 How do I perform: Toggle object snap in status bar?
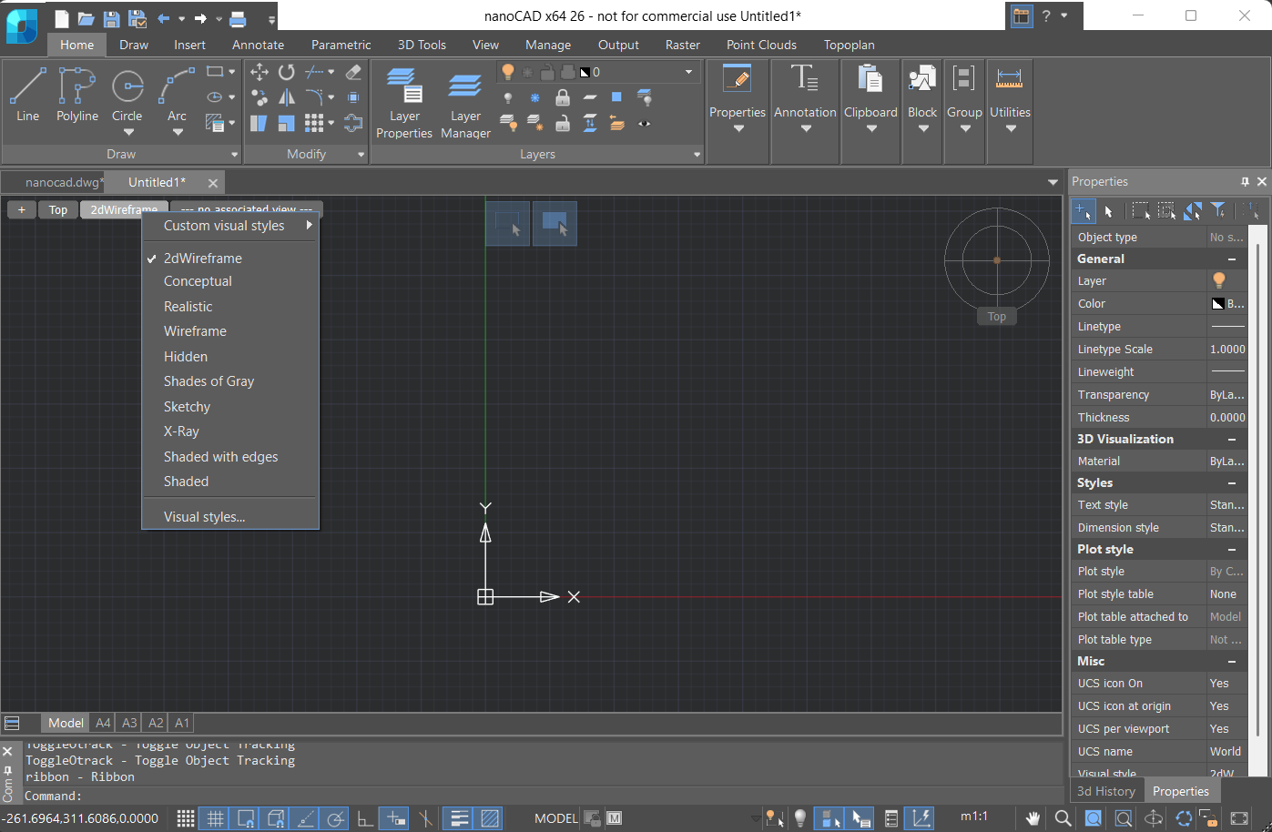(246, 818)
